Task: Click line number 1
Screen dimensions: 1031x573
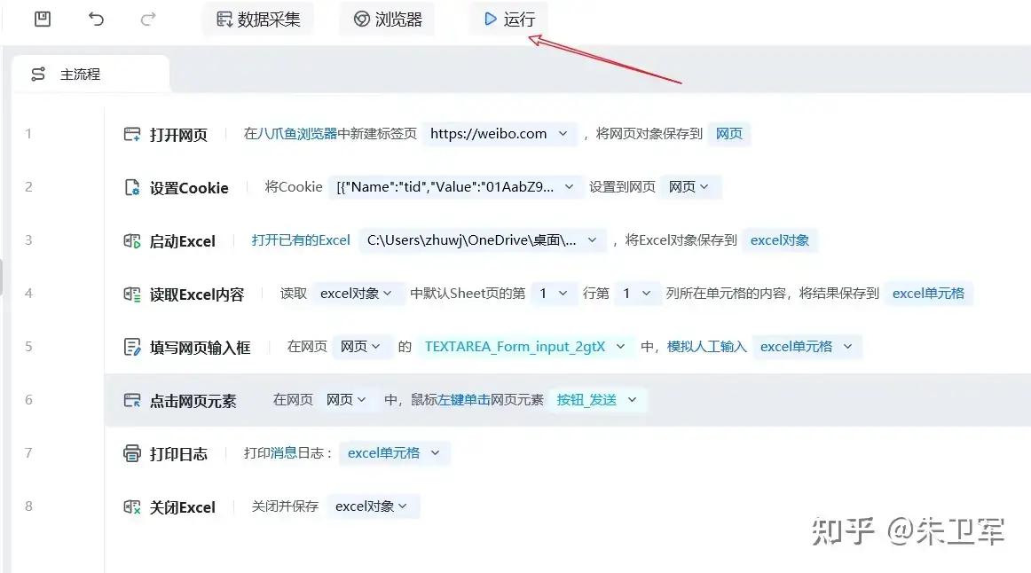Action: [28, 134]
